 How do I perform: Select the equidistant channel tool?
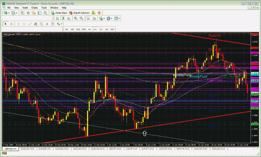pos(35,24)
